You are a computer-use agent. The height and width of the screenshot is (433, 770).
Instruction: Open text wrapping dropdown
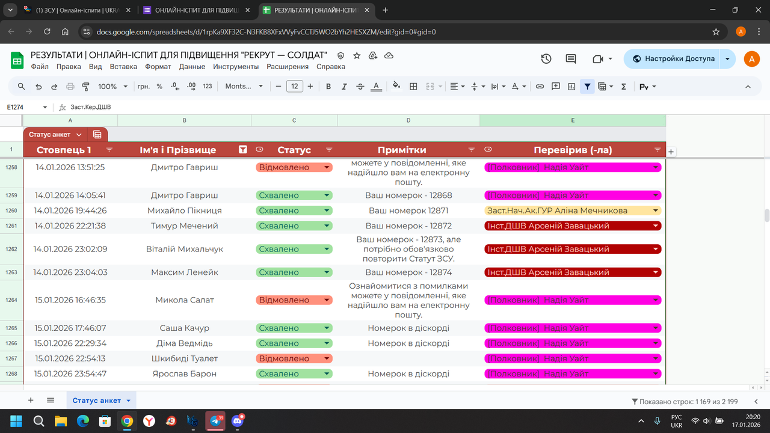pos(498,87)
